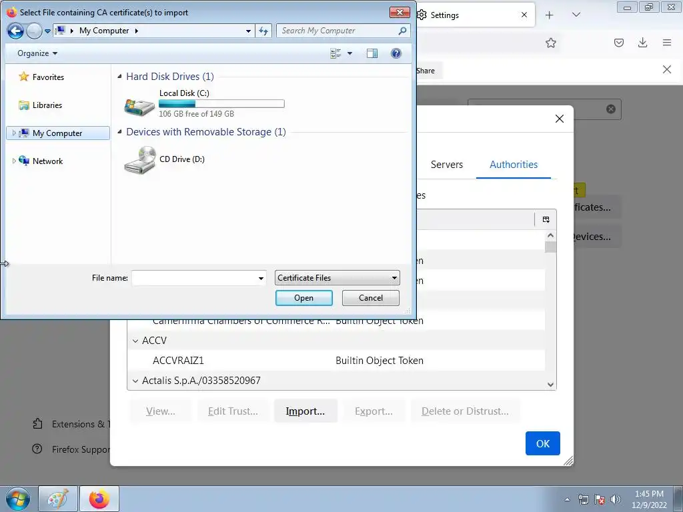Switch to the Authorities tab

click(x=514, y=165)
